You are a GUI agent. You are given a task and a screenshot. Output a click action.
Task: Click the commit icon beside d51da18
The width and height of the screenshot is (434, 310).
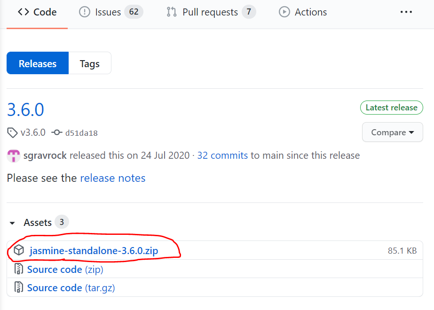(57, 133)
